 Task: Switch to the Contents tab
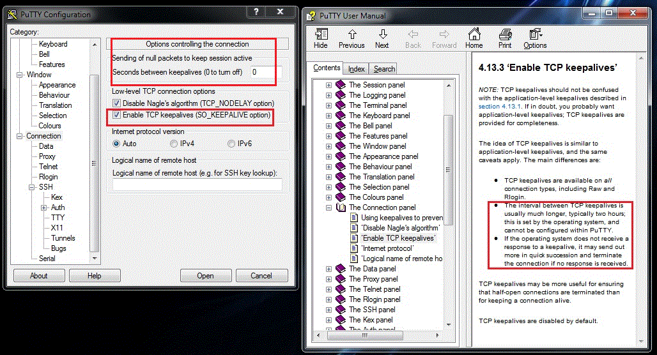327,68
